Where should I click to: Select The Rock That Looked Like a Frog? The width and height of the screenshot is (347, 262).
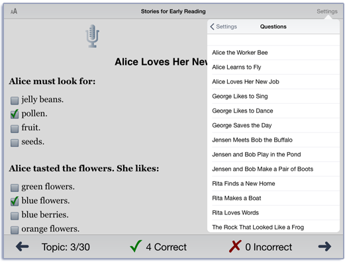pos(273,226)
